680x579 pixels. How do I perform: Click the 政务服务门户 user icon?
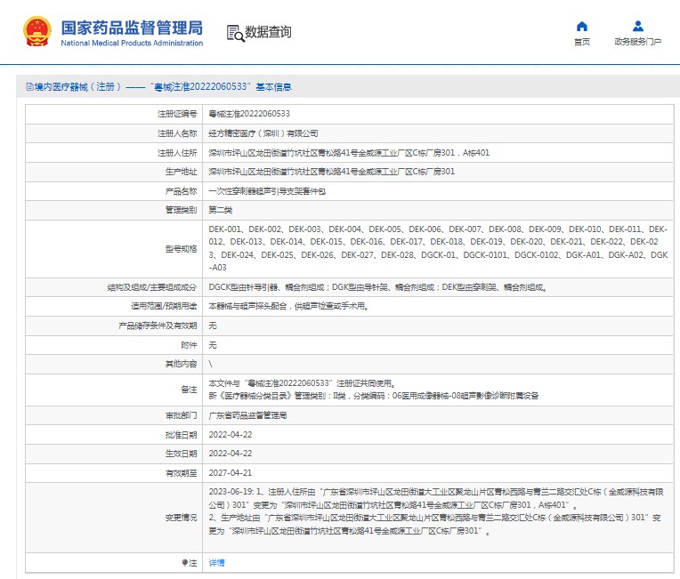coord(638,27)
